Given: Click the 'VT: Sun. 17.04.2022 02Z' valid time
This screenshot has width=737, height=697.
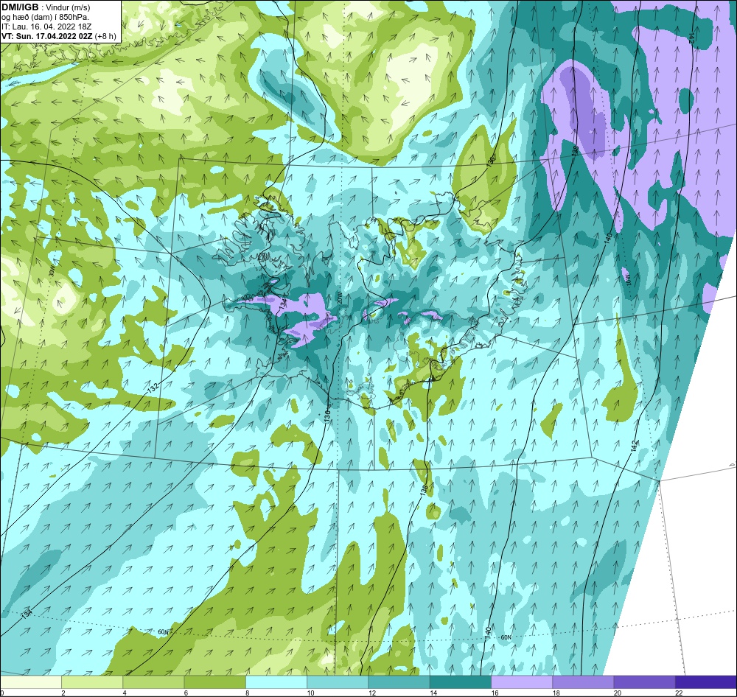Looking at the screenshot, I should [x=46, y=36].
